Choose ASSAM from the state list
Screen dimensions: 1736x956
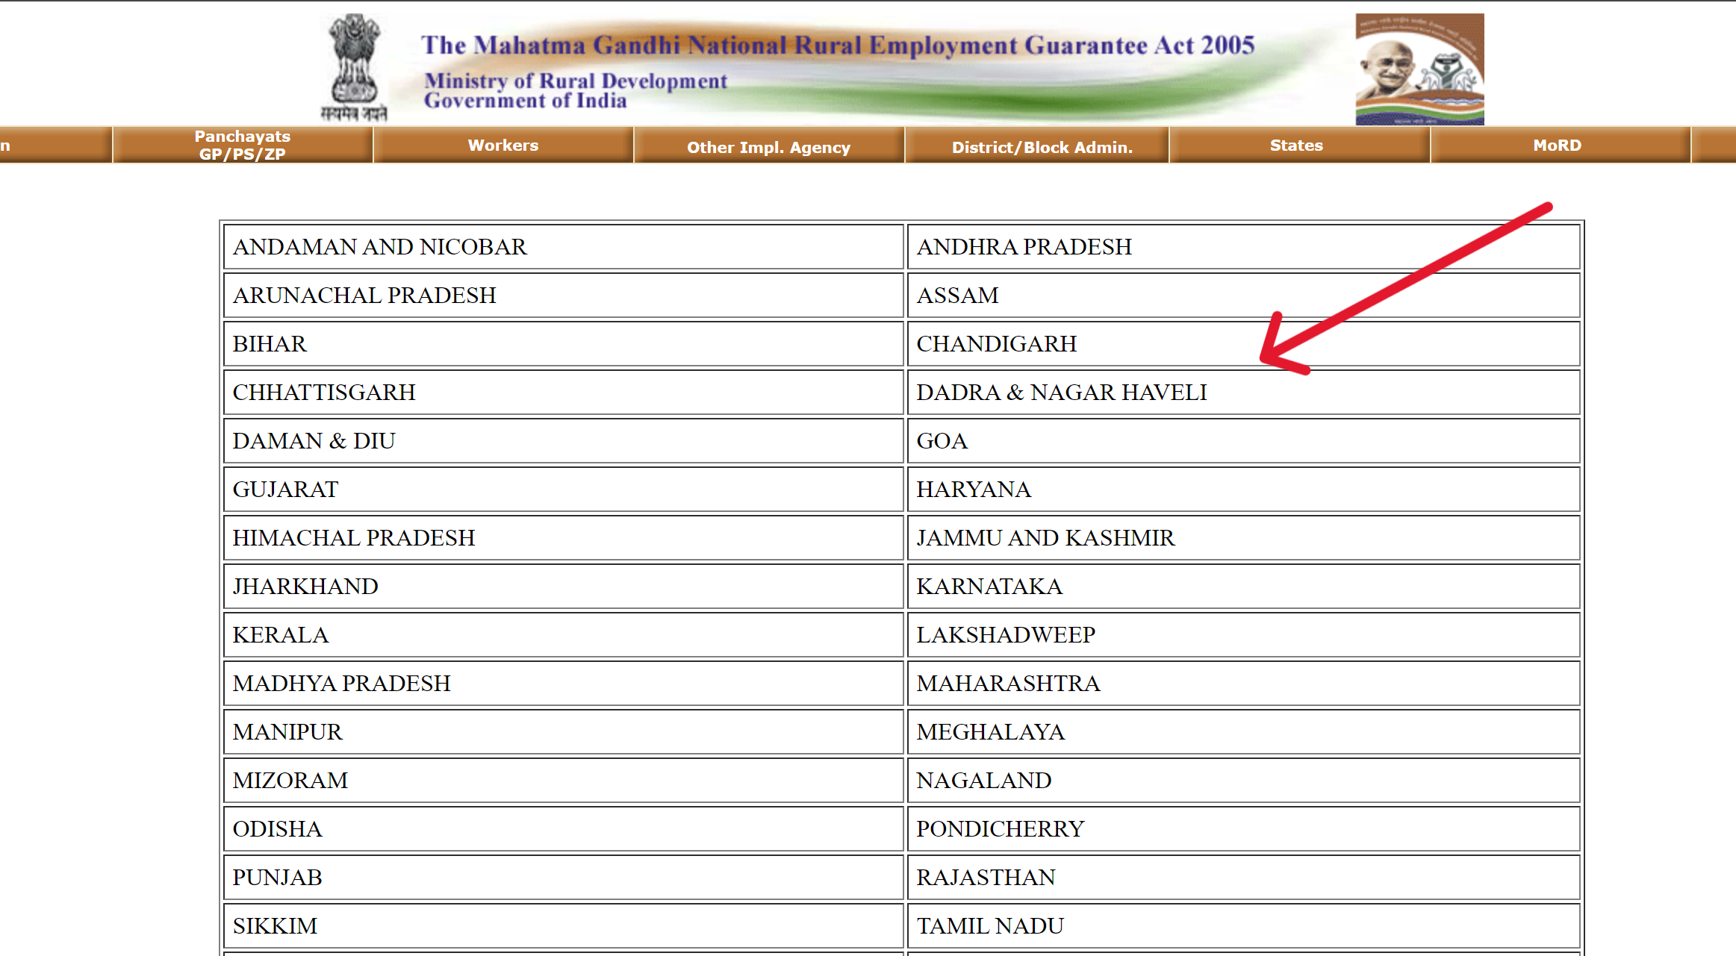(x=957, y=296)
